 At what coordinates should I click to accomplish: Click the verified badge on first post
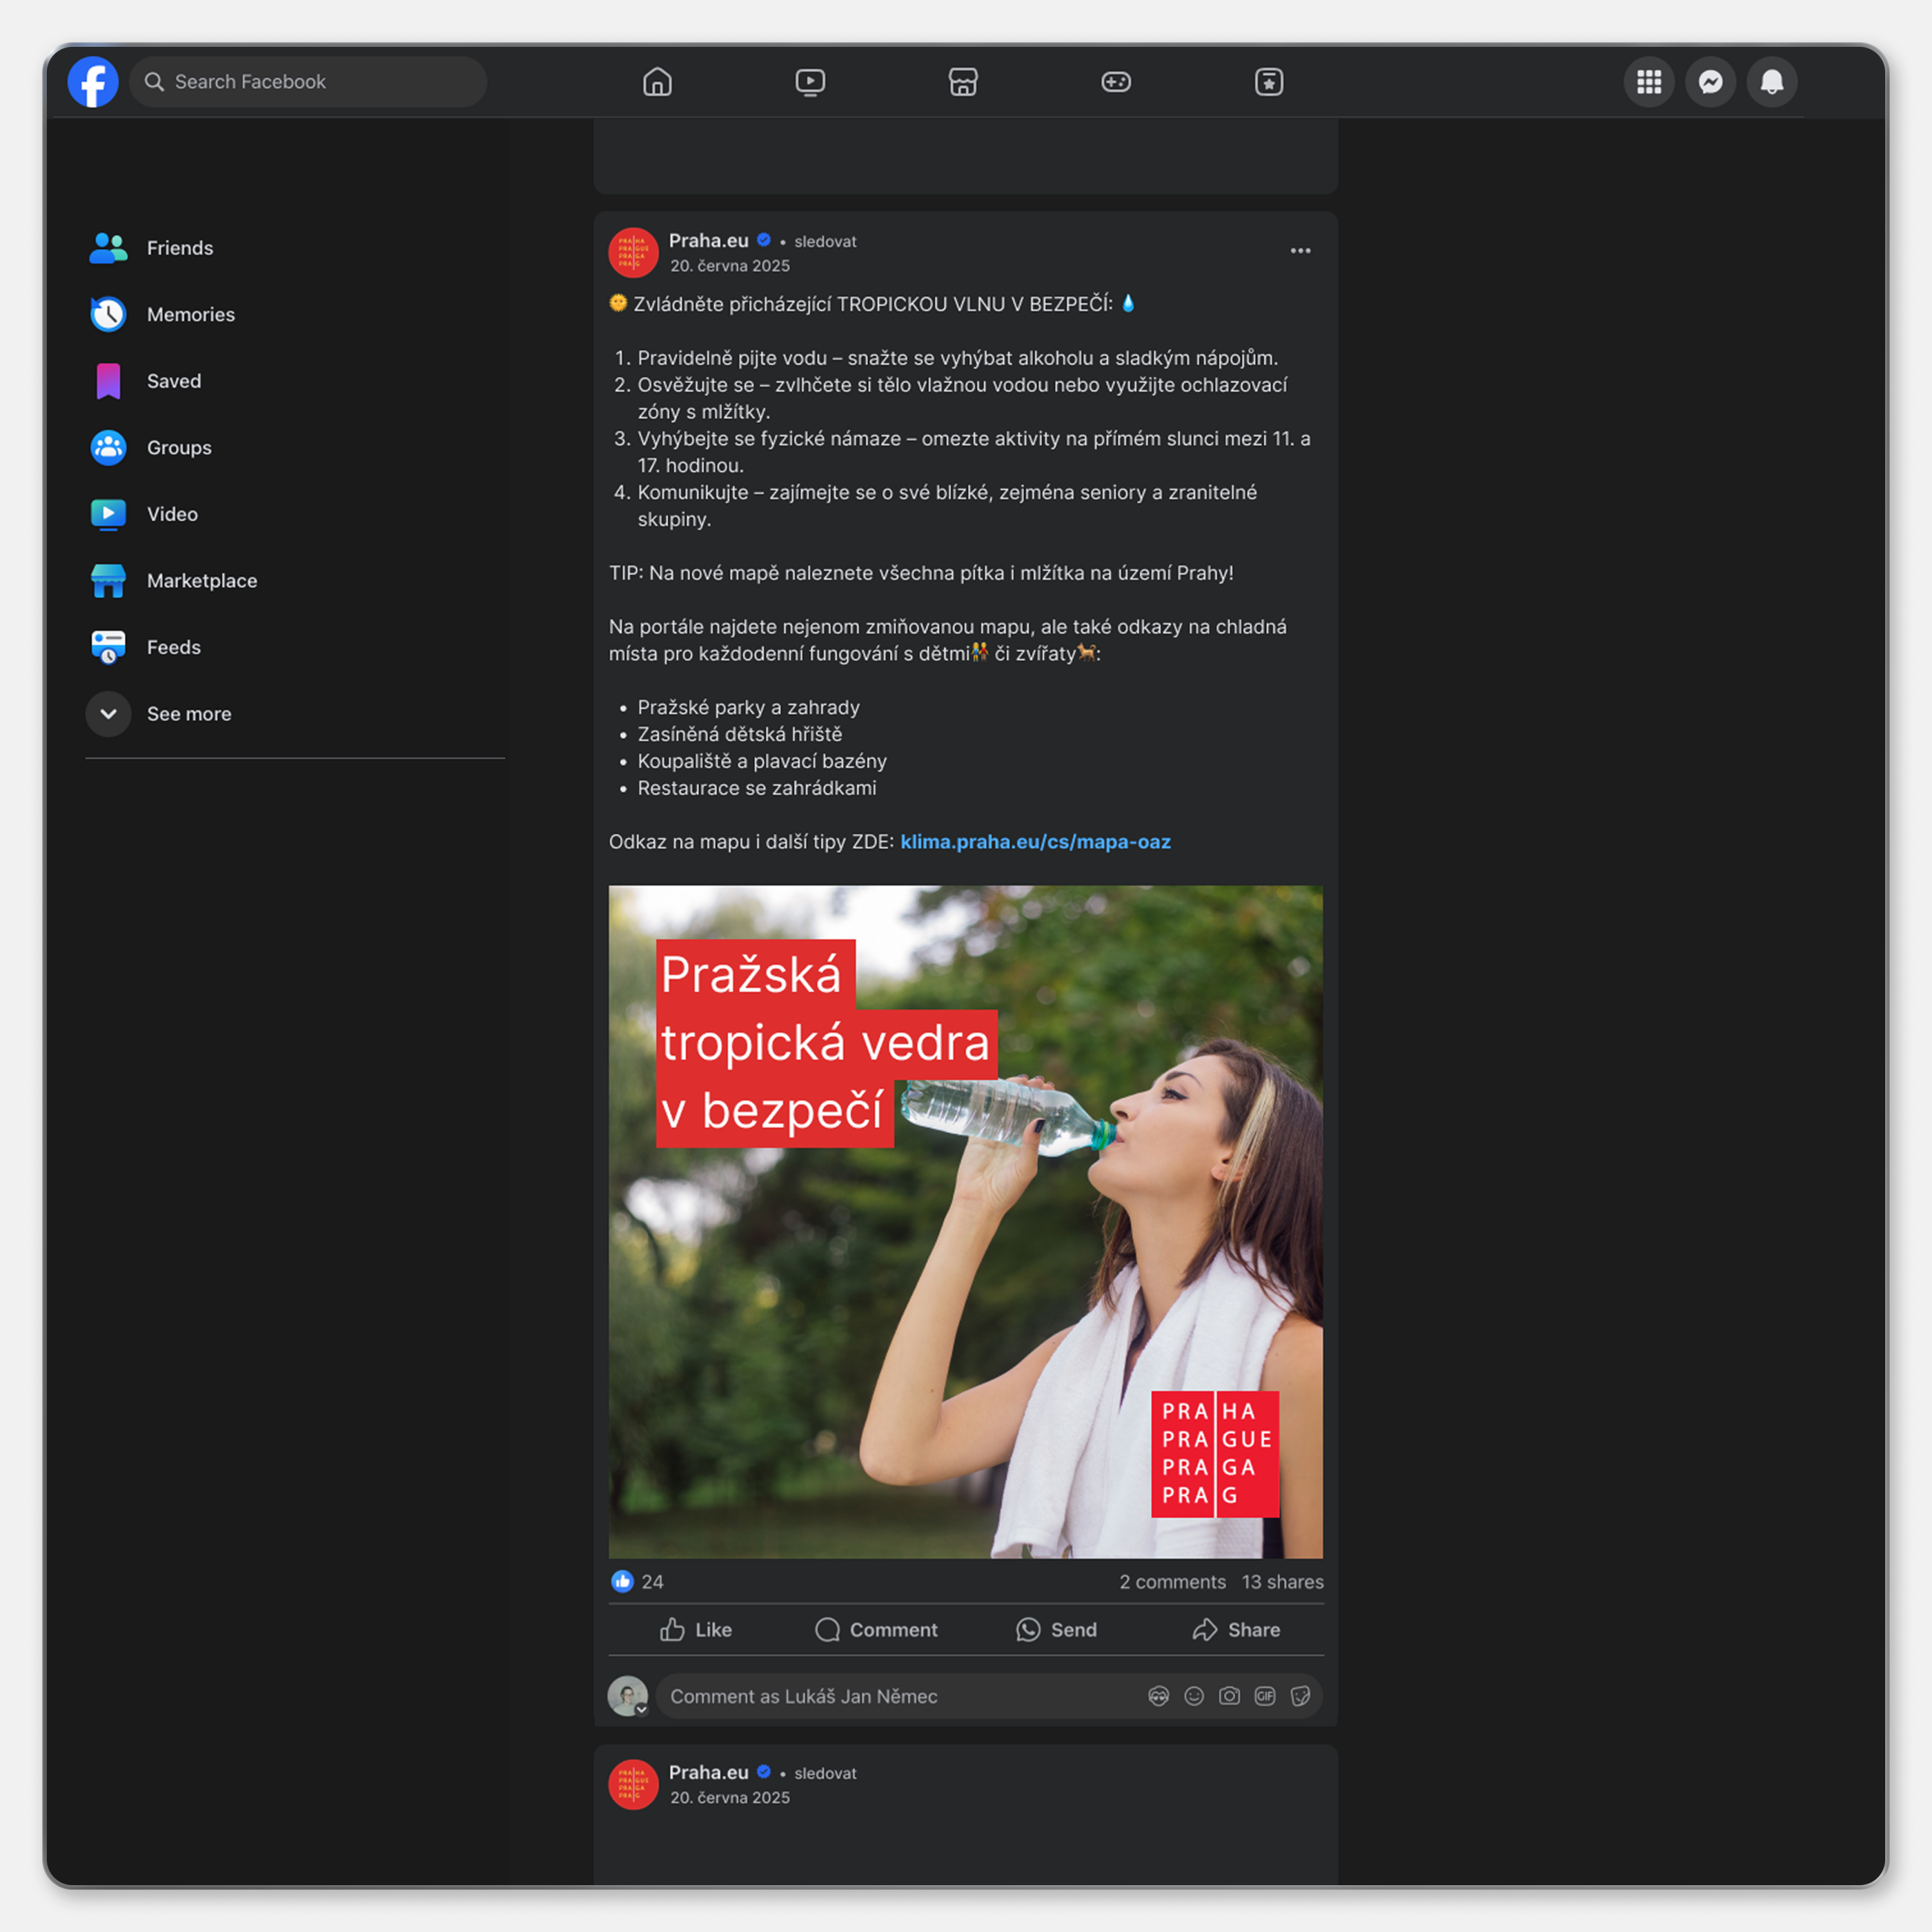[764, 240]
